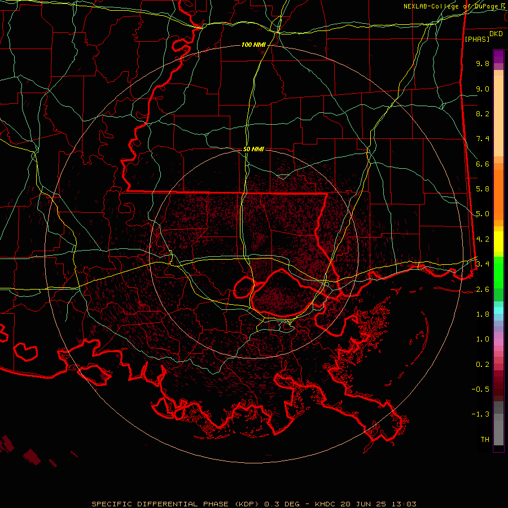The height and width of the screenshot is (508, 508).
Task: Click the [PHAS] units label
Action: [477, 39]
